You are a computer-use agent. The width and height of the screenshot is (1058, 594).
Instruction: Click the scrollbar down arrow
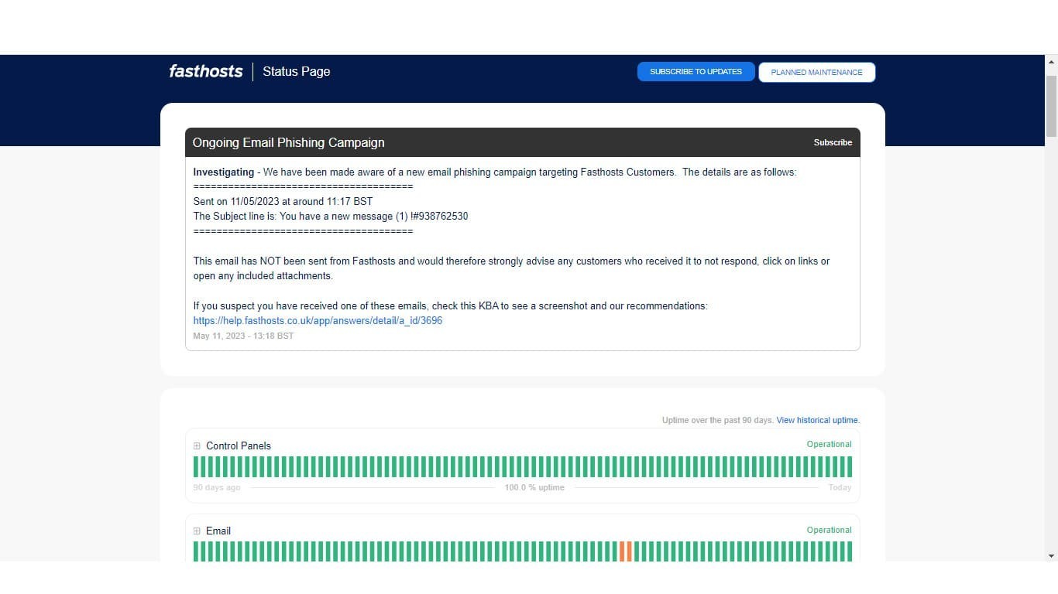pyautogui.click(x=1051, y=555)
